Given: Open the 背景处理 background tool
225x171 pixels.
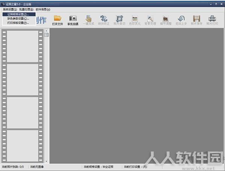Looking at the screenshot, I should (150, 20).
